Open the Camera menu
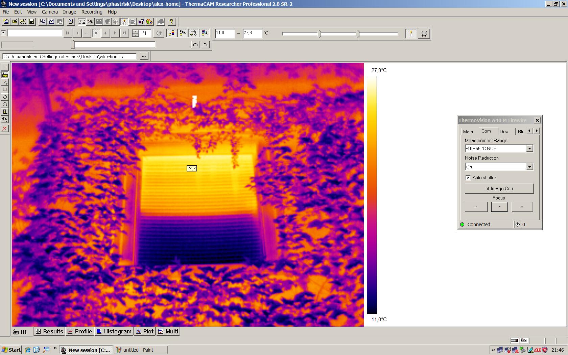Screen dimensions: 568x355 coord(50,12)
